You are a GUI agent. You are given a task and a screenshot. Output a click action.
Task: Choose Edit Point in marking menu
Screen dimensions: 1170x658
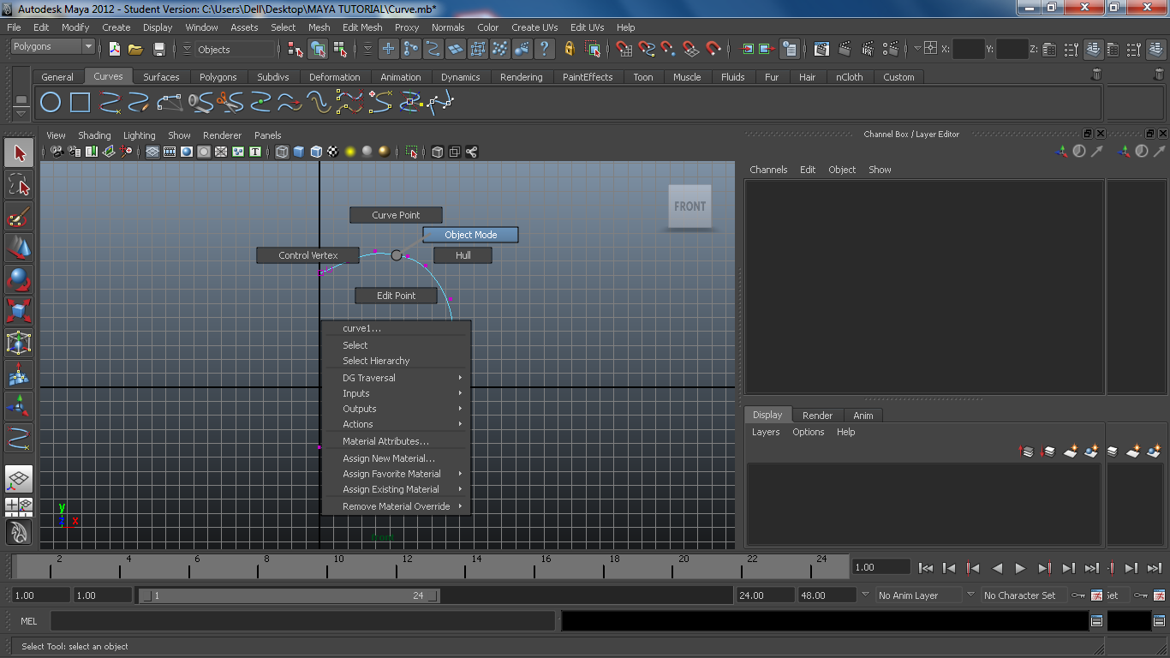tap(397, 296)
